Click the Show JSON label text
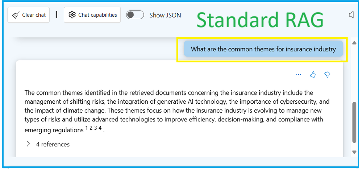362x170 pixels. (165, 15)
